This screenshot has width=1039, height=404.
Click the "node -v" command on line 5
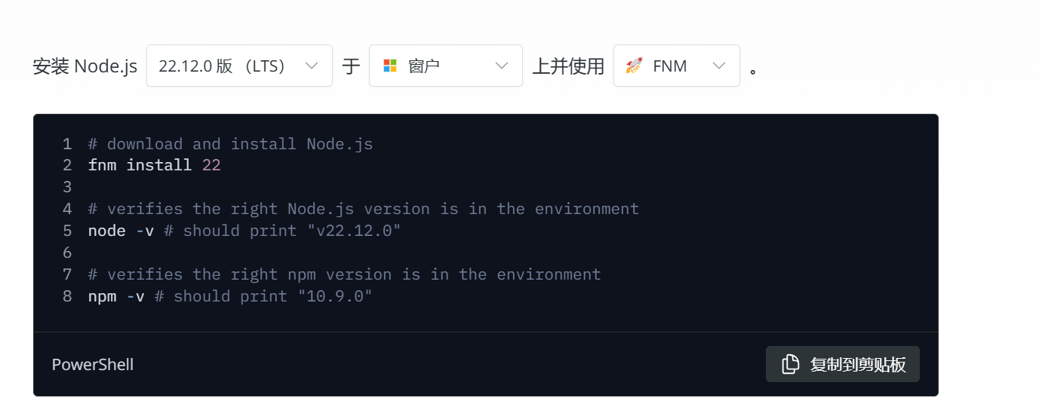pos(121,231)
